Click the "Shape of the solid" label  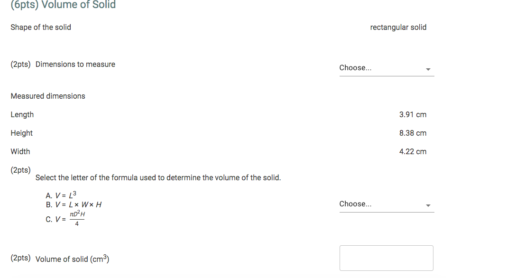pyautogui.click(x=41, y=27)
